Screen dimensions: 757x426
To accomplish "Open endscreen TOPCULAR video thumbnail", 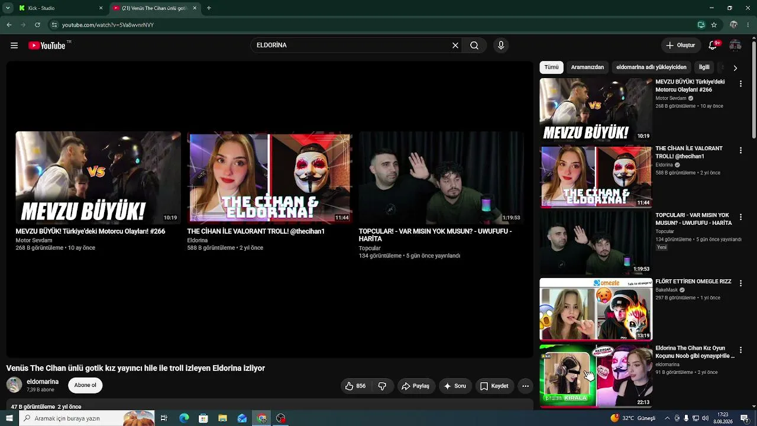I will coord(441,177).
